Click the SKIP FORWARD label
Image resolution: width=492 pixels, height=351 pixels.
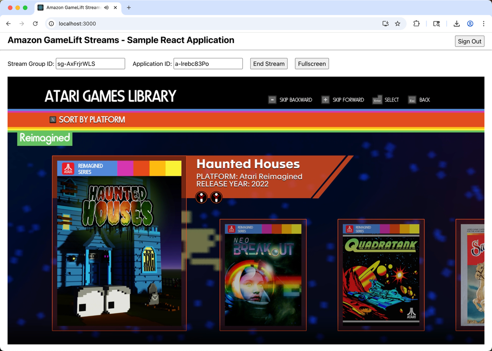tap(348, 100)
